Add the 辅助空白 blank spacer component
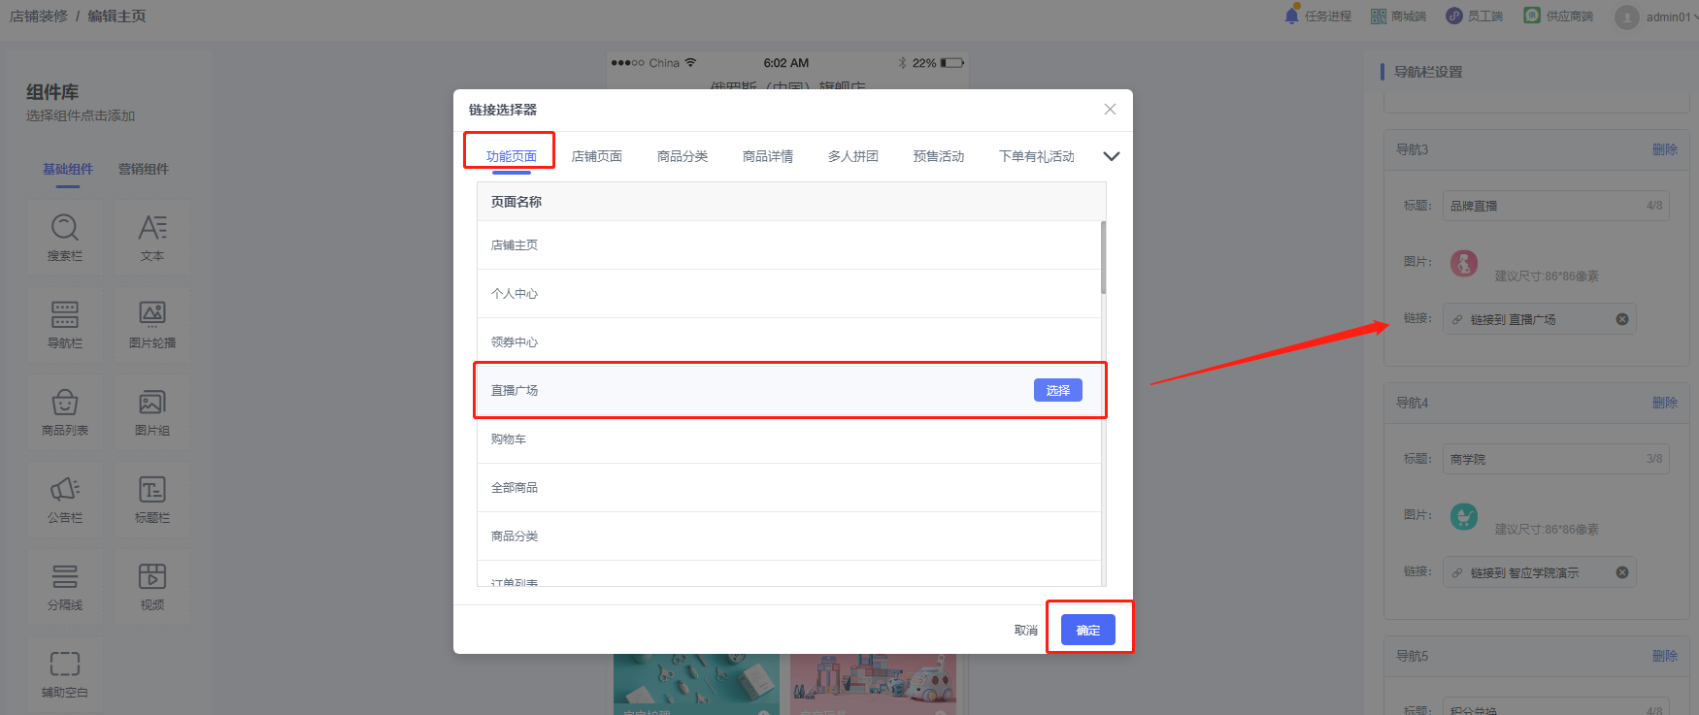This screenshot has width=1699, height=715. coord(65,674)
